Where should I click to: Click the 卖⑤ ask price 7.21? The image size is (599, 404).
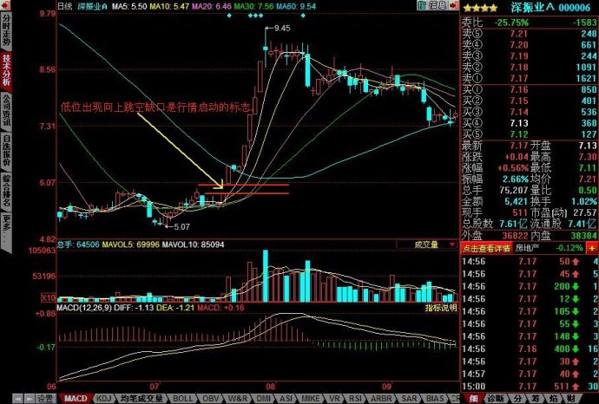tap(519, 34)
